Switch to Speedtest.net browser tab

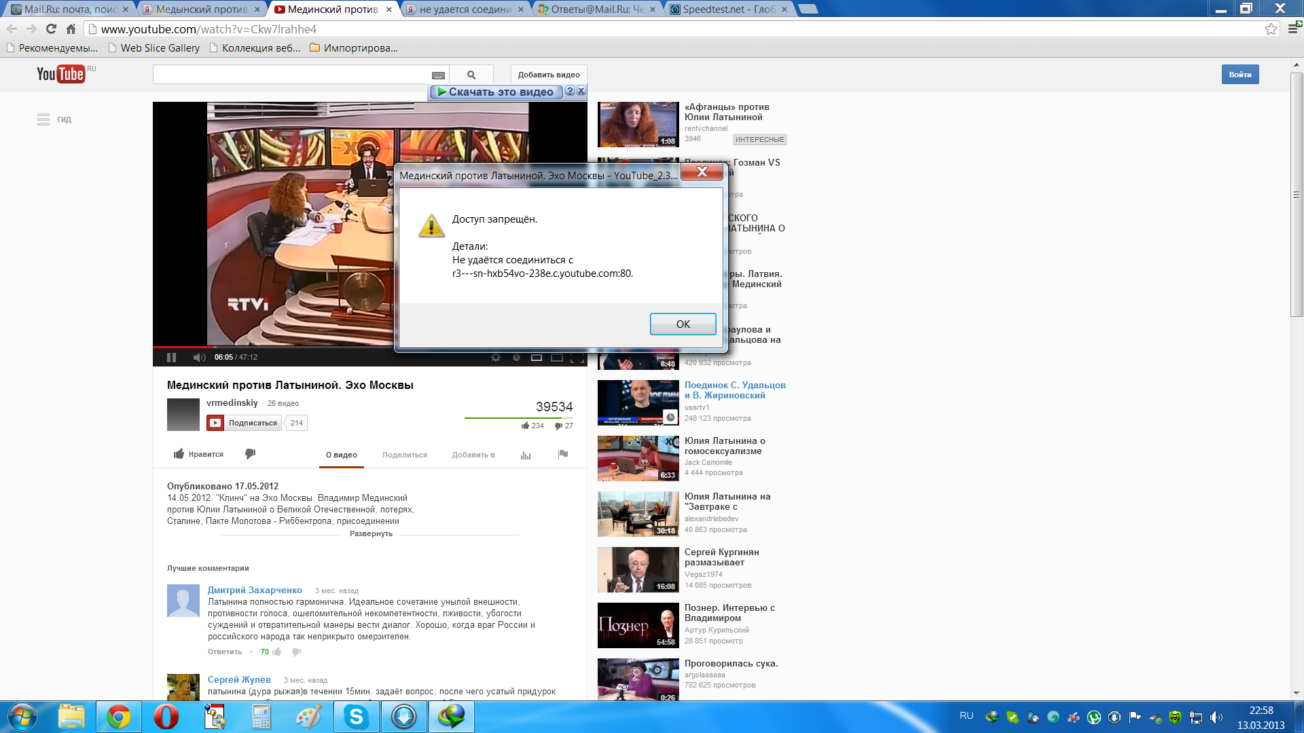tap(727, 10)
